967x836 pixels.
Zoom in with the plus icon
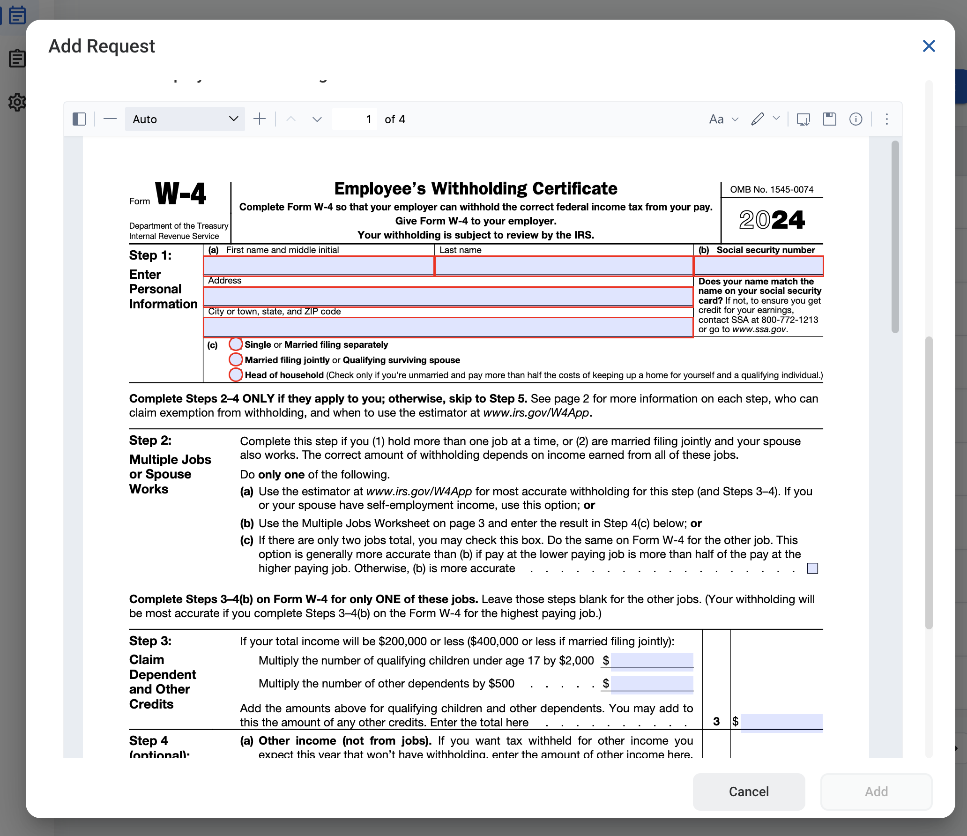pos(259,119)
